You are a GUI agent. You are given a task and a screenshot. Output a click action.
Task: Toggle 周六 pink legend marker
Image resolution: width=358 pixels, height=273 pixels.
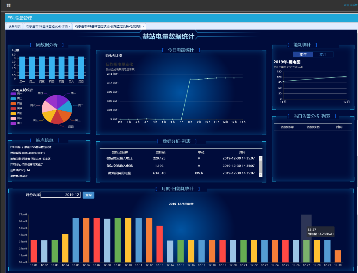coord(13,118)
